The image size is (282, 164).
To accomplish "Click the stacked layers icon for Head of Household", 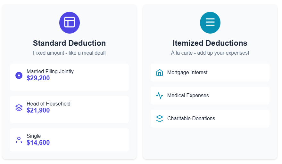I will tap(19, 108).
